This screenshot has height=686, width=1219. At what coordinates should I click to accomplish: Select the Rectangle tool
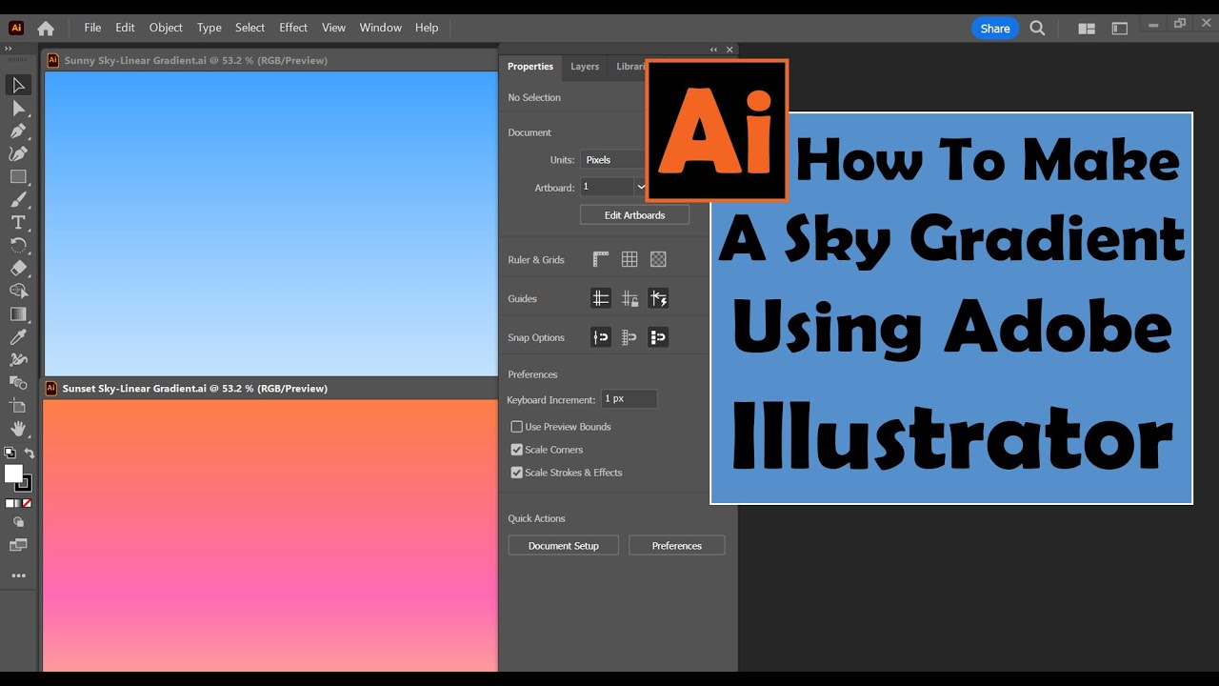18,176
